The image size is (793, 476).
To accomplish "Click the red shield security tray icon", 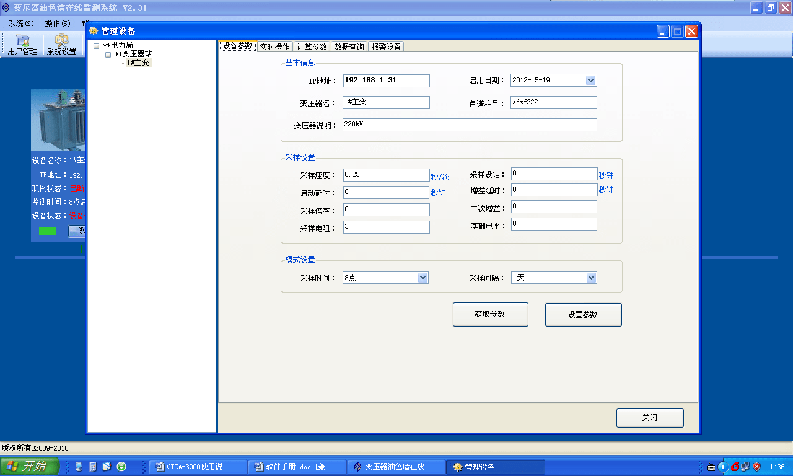I will (756, 467).
